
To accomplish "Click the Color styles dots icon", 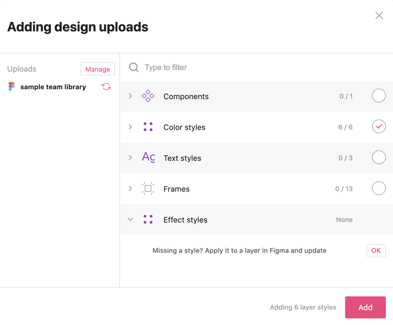I will click(148, 127).
